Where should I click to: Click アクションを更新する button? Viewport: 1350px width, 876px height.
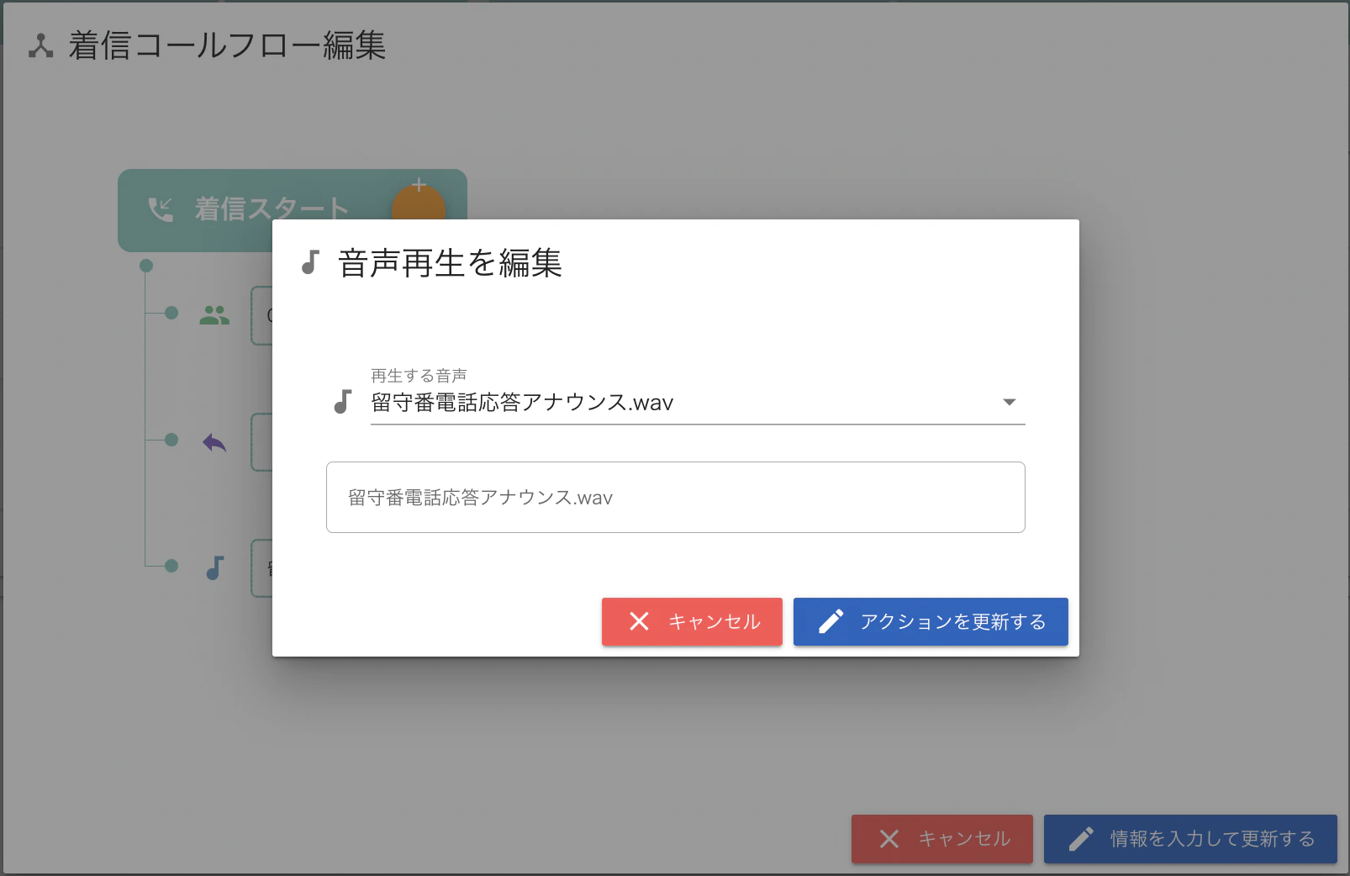(931, 622)
